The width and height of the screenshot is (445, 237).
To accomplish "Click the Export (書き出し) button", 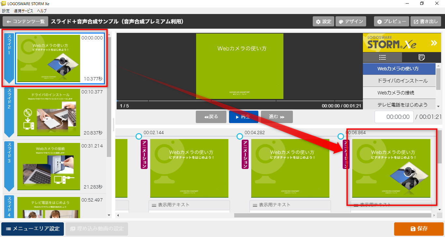I will tap(425, 22).
